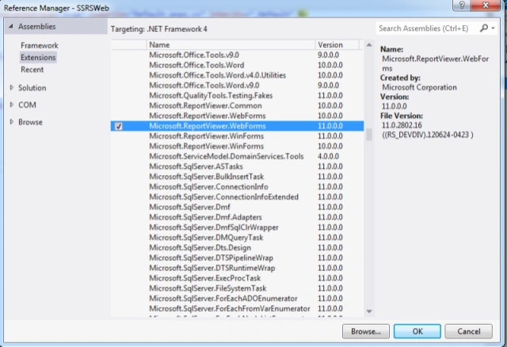Expand the Solution section
The width and height of the screenshot is (507, 347).
[x=12, y=87]
